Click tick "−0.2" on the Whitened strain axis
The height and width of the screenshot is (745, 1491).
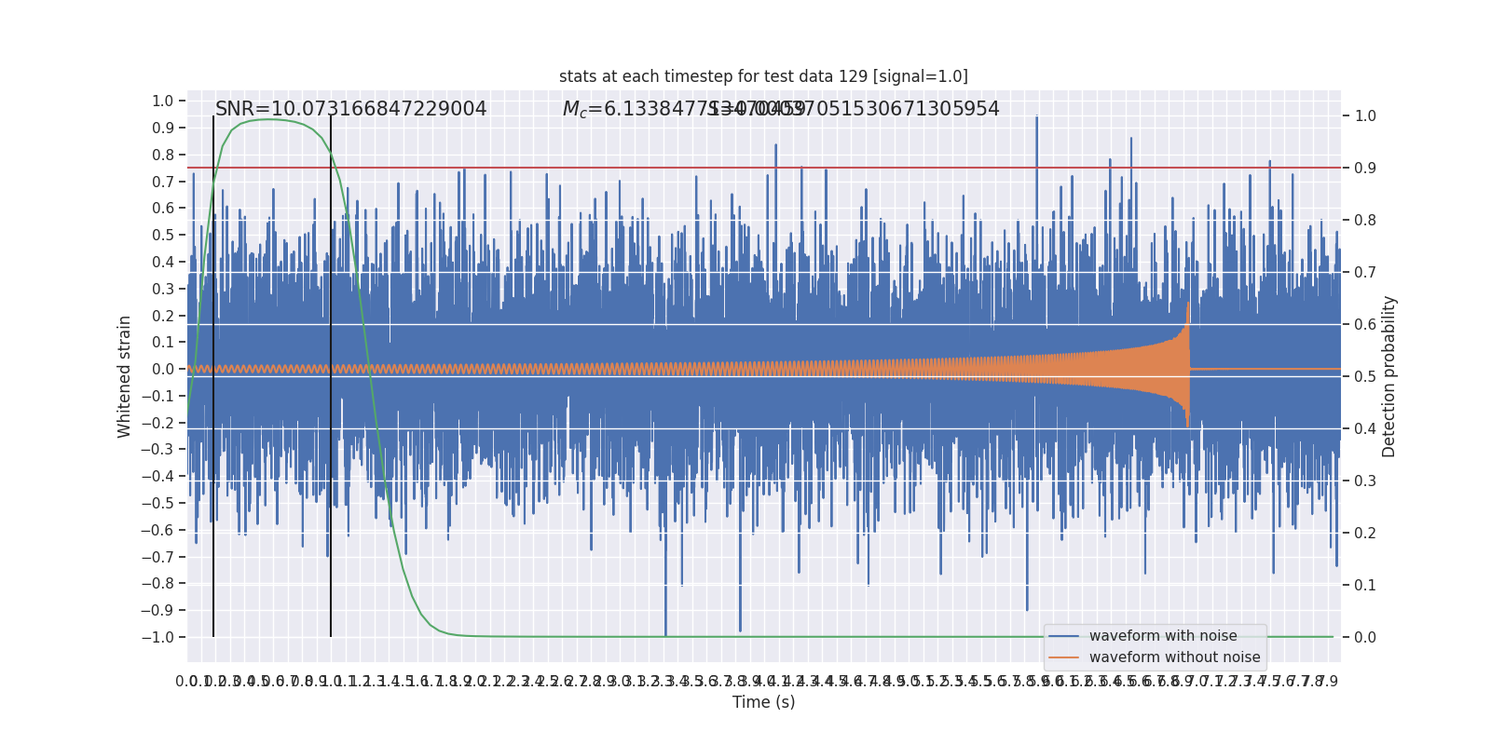(157, 423)
